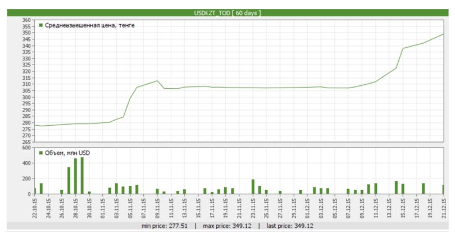The image size is (455, 233).
Task: Pick the 01.12.15 date on the axis
Action: pyautogui.click(x=308, y=208)
